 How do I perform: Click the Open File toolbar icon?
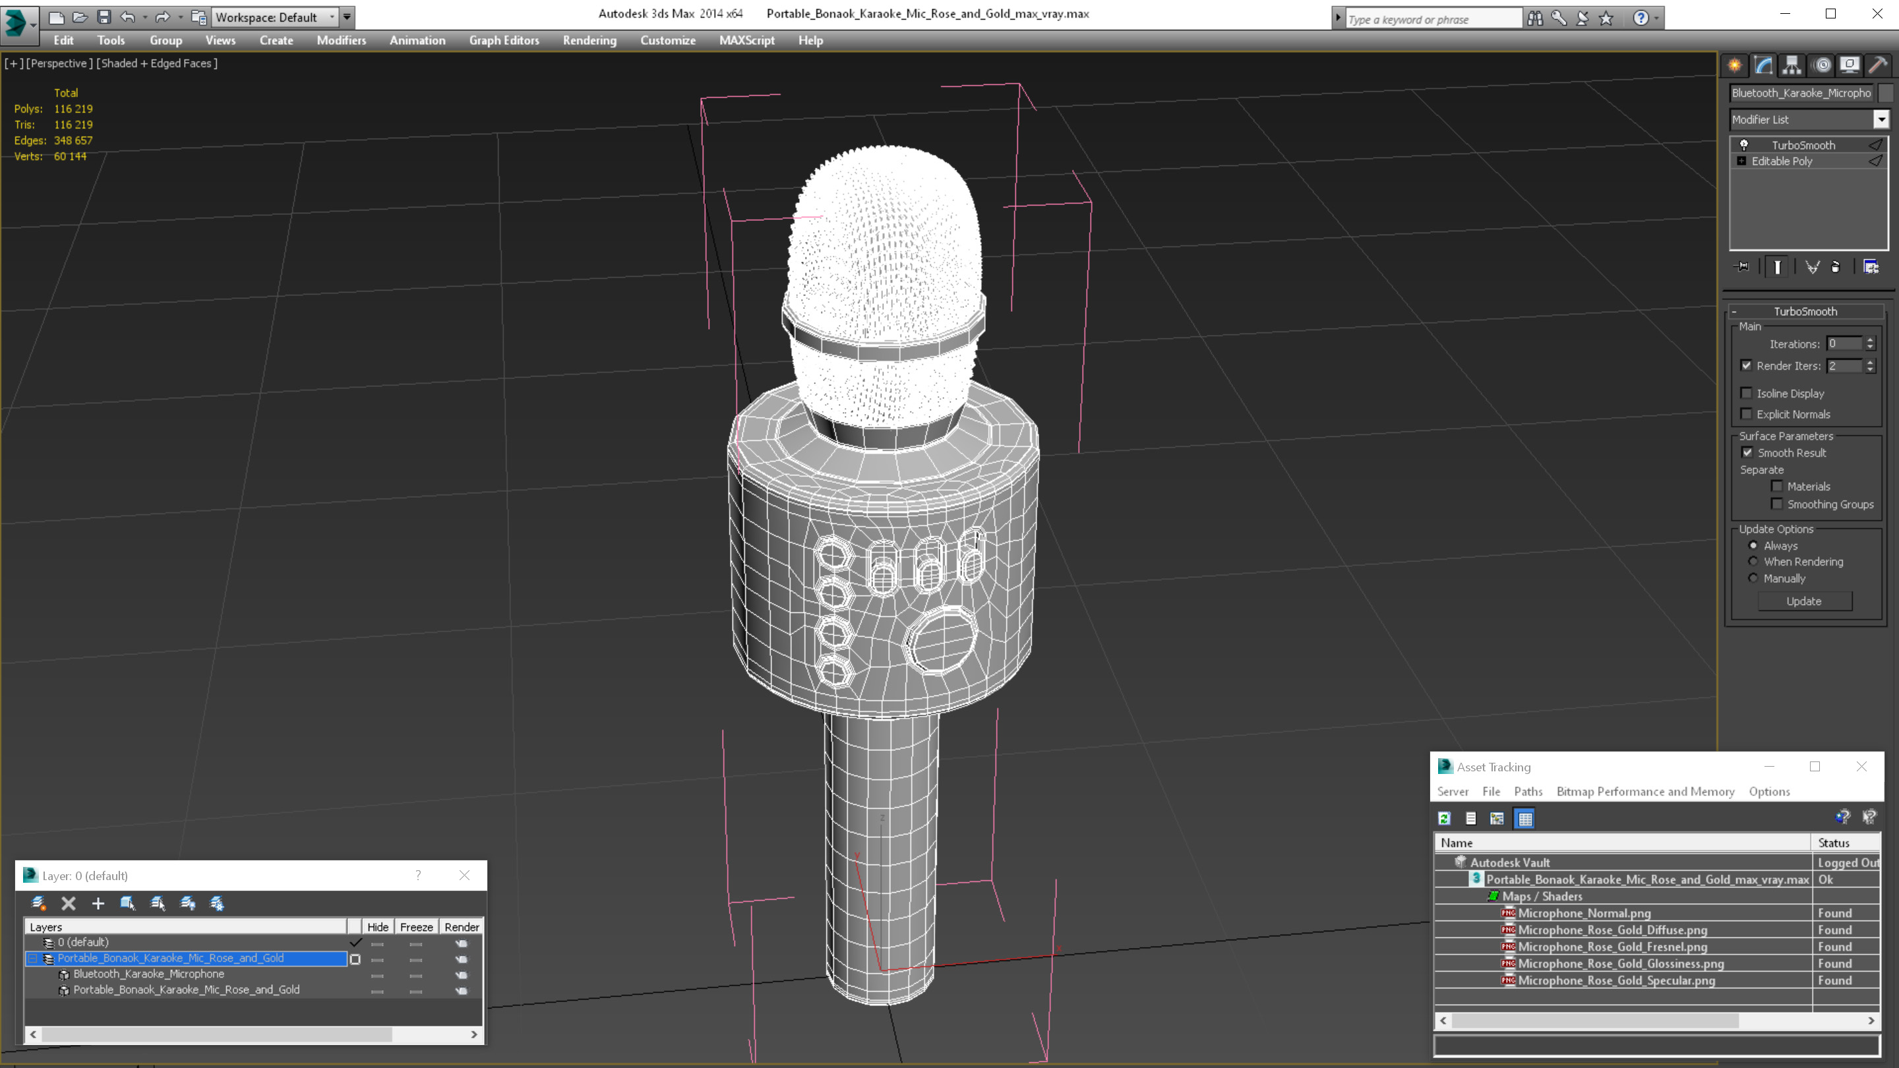pyautogui.click(x=80, y=17)
